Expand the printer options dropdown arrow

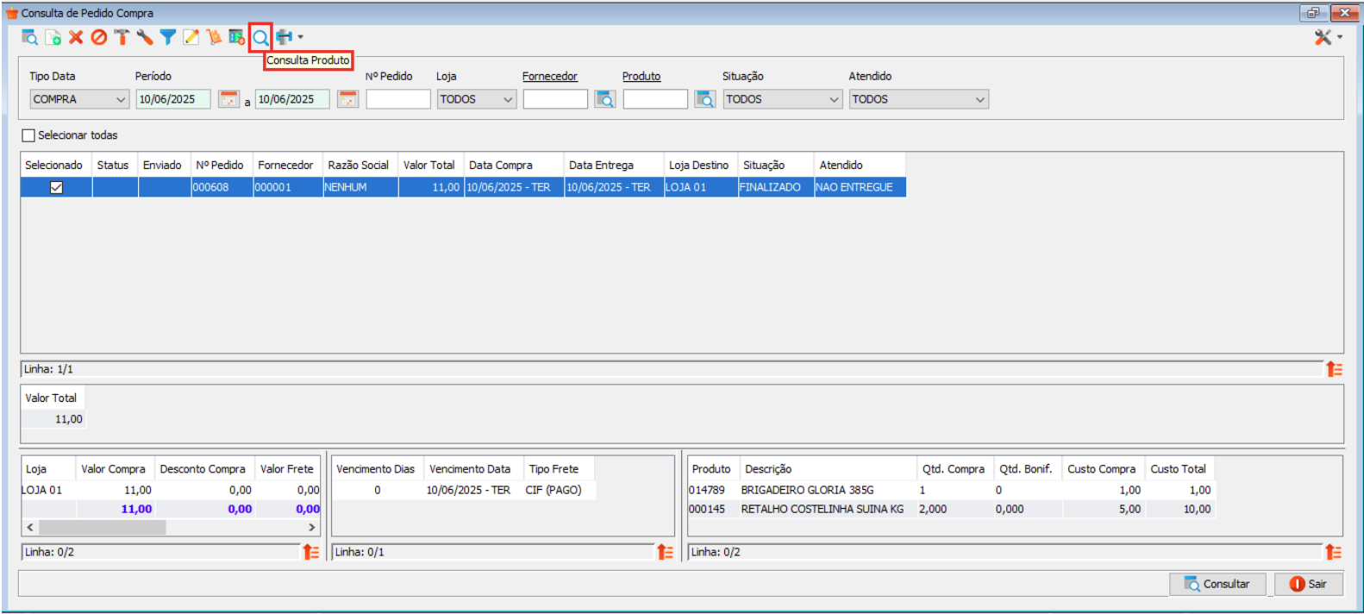[x=300, y=37]
